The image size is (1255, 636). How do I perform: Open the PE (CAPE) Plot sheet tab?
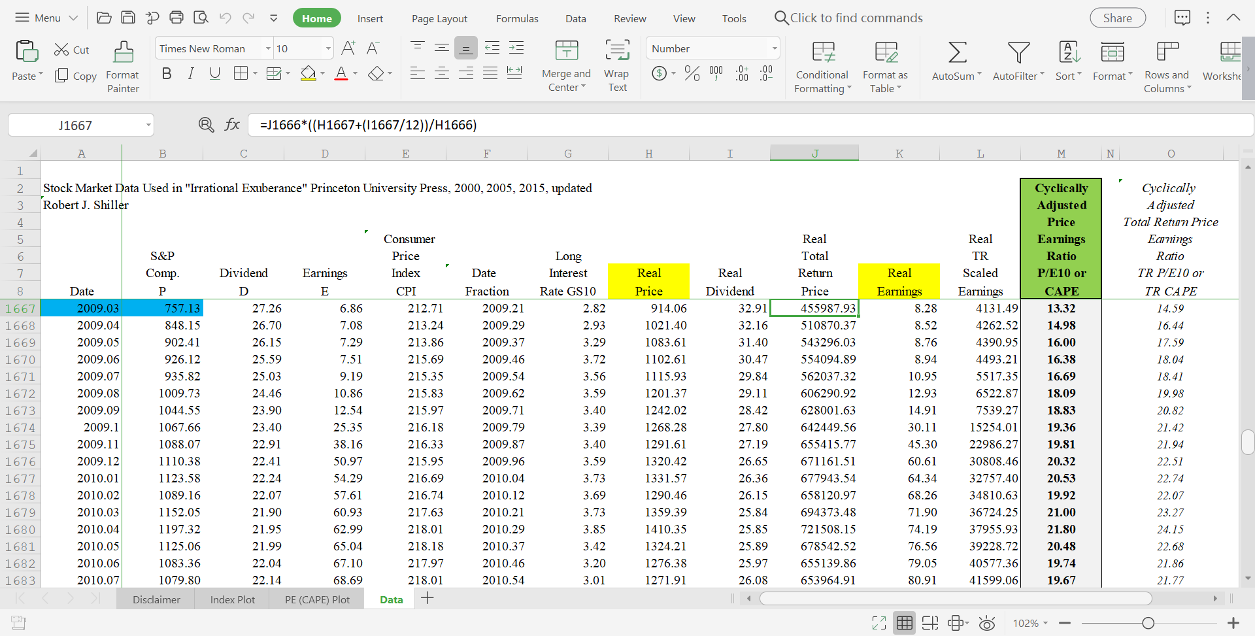[317, 599]
